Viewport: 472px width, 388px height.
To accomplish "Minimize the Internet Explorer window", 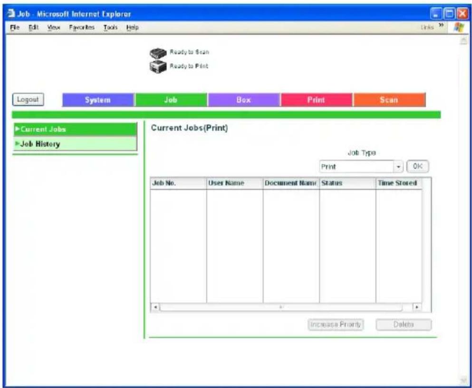I will (436, 14).
